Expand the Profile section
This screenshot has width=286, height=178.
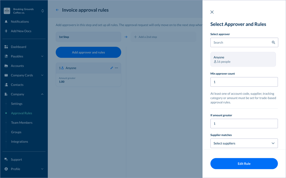[42, 169]
